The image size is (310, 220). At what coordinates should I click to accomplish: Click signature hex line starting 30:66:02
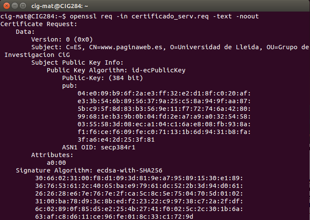pos(139,178)
